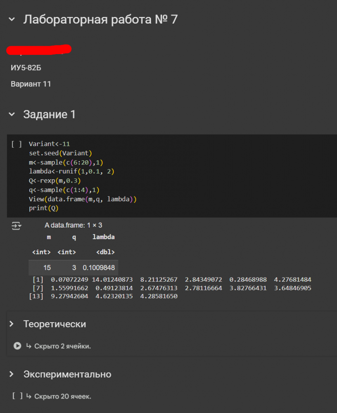Open the output actions icon beside data.frame

[17, 226]
